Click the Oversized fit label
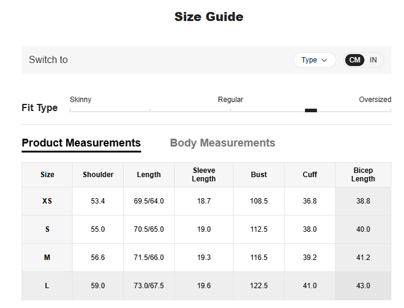The image size is (404, 308). [x=375, y=100]
